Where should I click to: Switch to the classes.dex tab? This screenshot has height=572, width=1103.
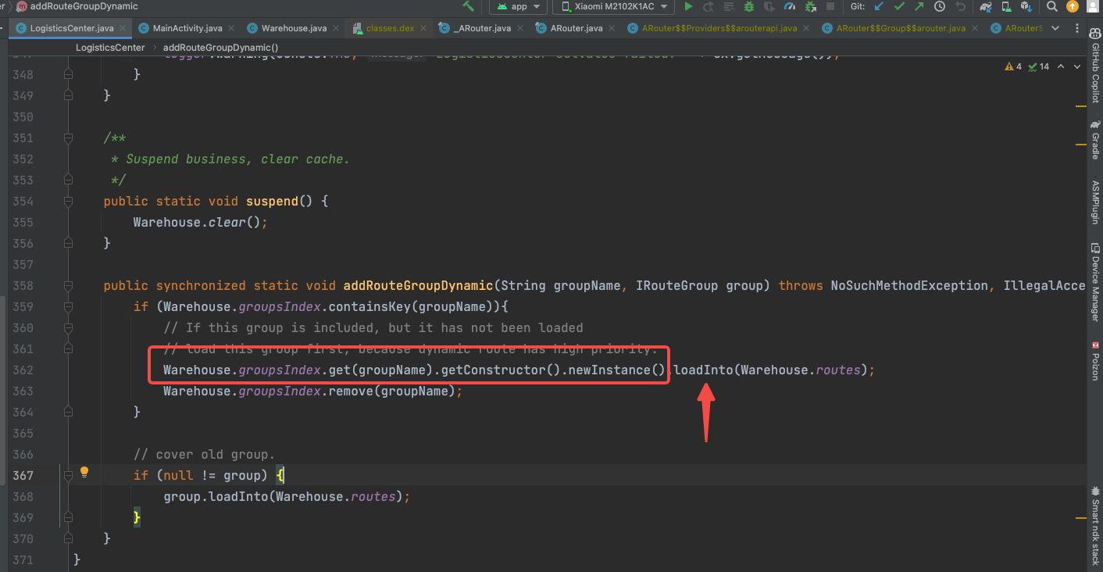point(390,28)
